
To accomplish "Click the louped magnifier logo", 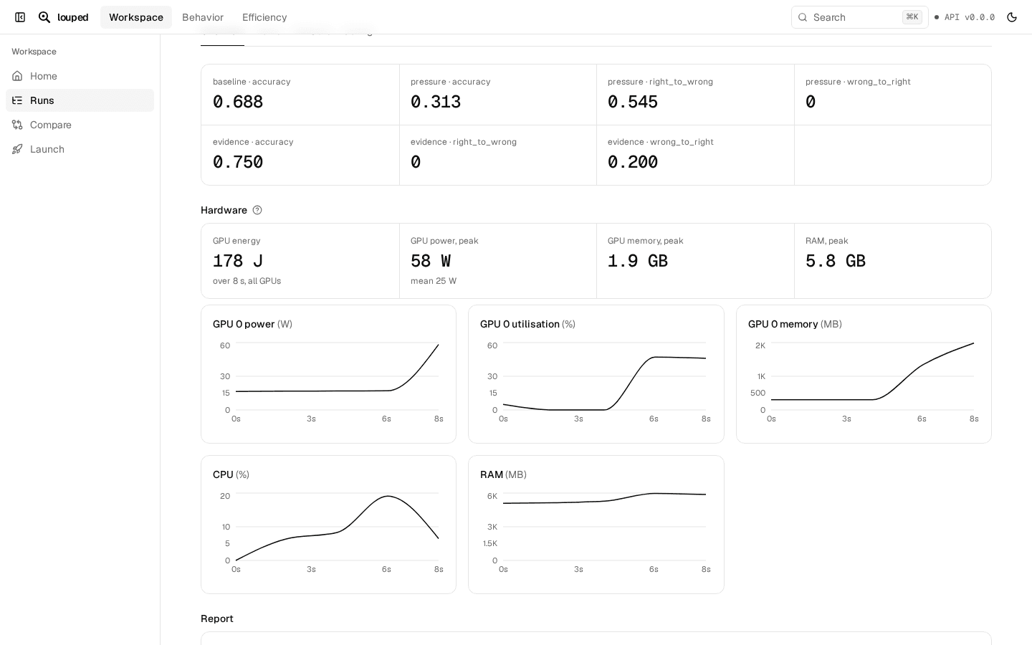I will pos(44,17).
